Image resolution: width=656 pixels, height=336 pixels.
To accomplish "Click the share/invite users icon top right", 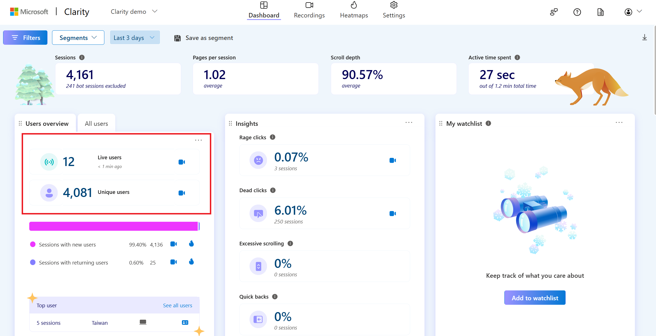I will tap(553, 12).
